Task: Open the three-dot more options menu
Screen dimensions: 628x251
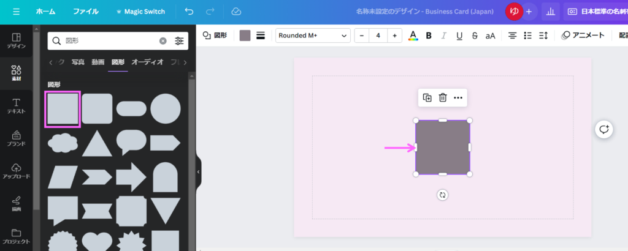Action: (x=458, y=98)
